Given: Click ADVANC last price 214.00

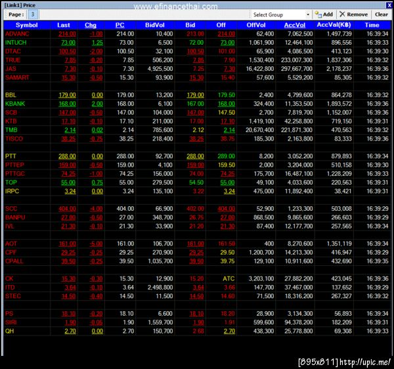Looking at the screenshot, I should (67, 34).
